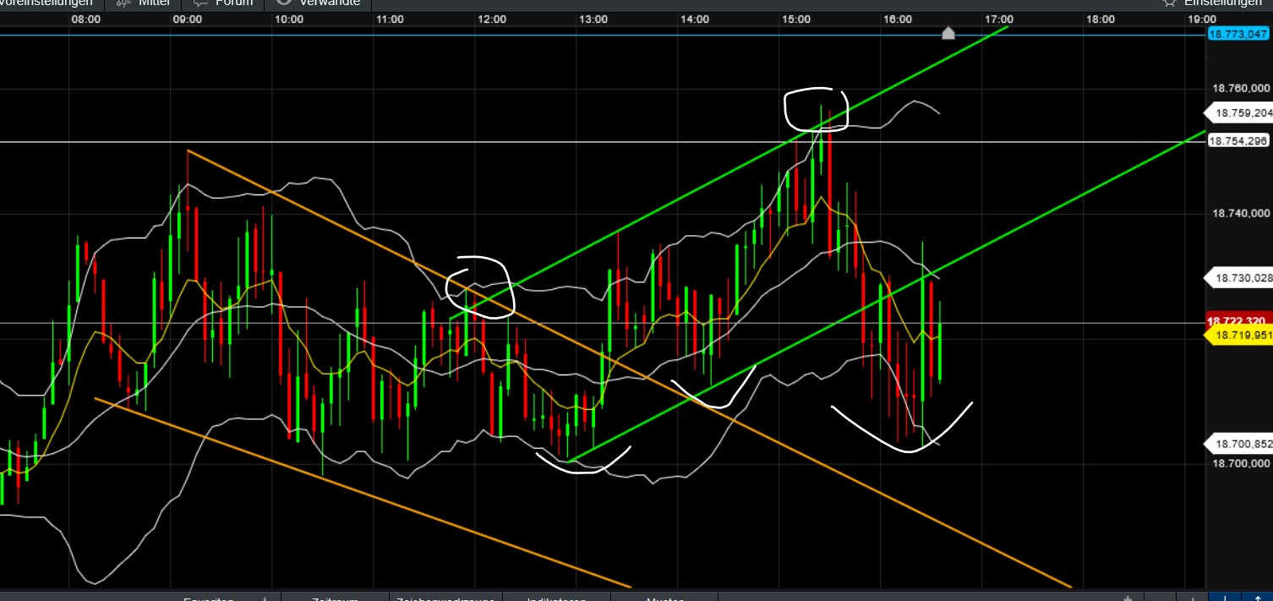Click the 16:00 time axis label
Viewport: 1273px width, 601px height.
tap(897, 18)
